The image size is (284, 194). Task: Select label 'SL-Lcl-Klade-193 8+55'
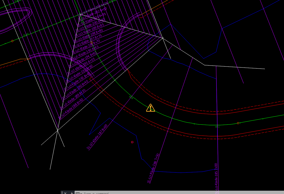pos(81,66)
